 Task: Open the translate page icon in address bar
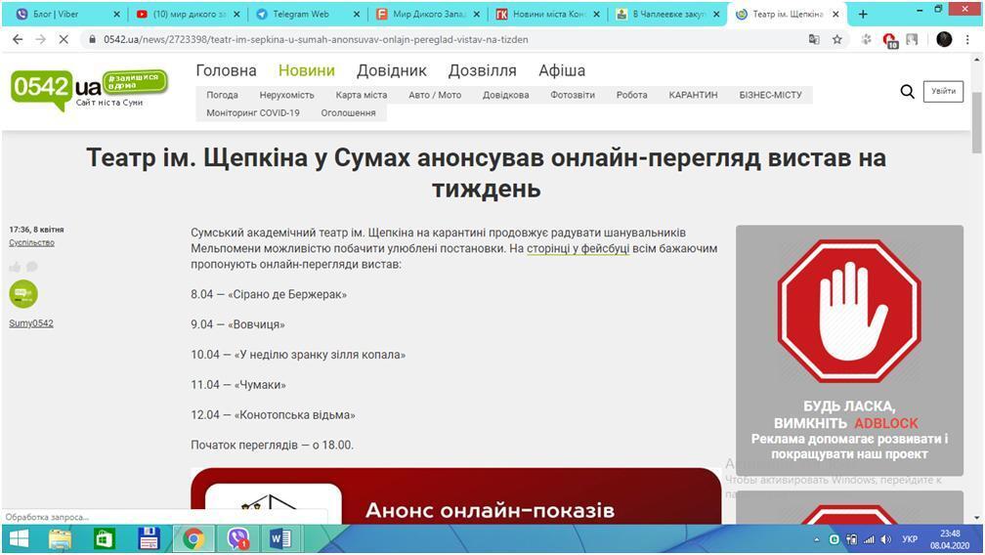point(814,39)
